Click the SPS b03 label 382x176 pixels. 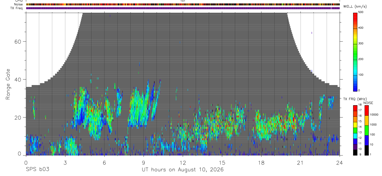[37, 169]
